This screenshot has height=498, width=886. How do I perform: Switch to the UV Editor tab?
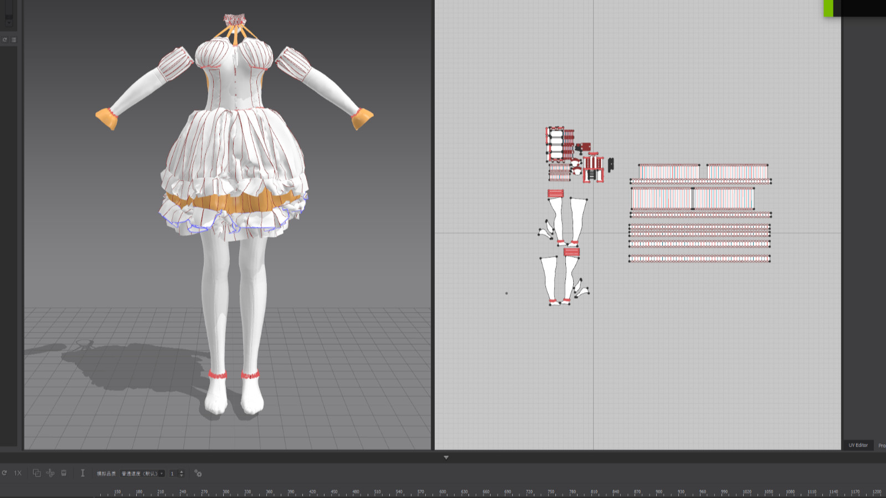coord(858,445)
